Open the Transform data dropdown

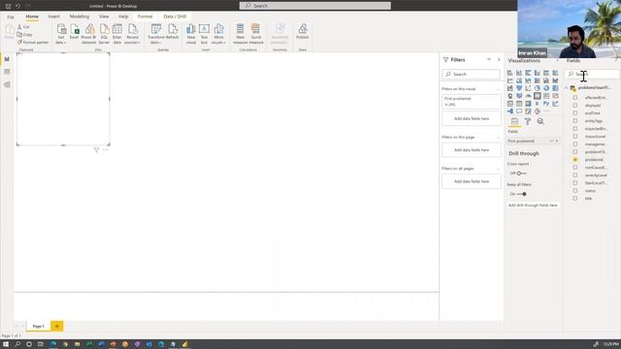click(x=156, y=34)
